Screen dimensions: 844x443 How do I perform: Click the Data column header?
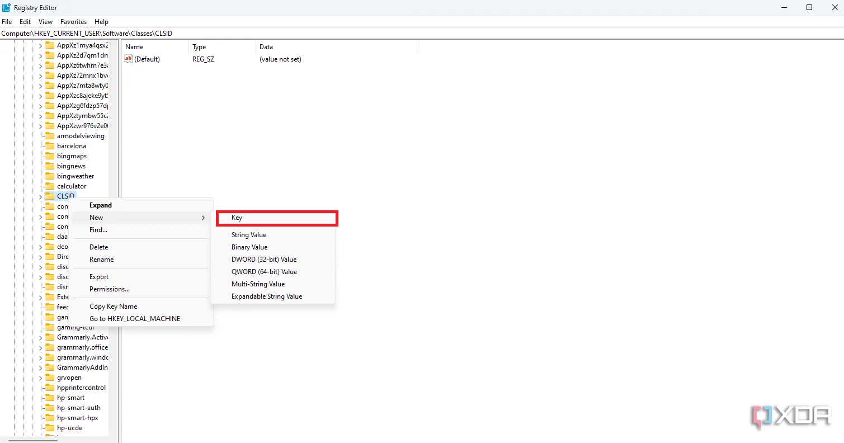click(336, 47)
